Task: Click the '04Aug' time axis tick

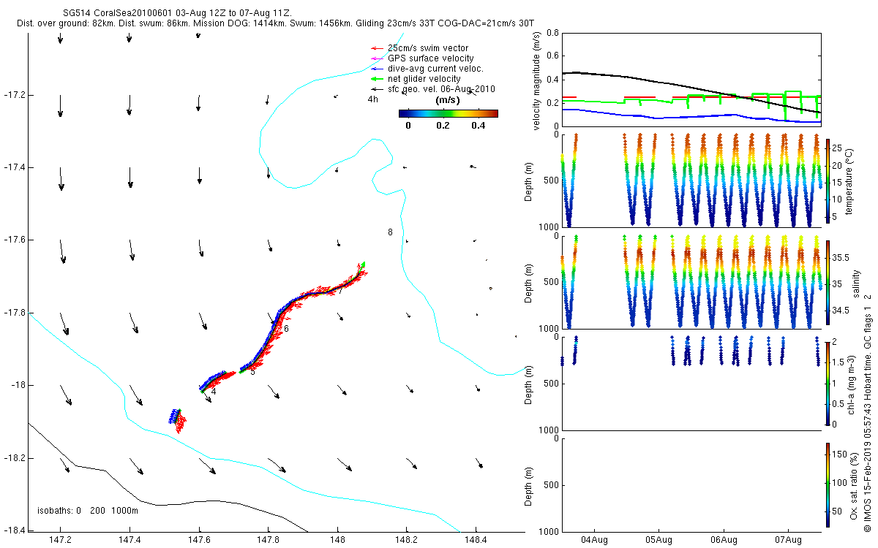Action: pos(593,541)
